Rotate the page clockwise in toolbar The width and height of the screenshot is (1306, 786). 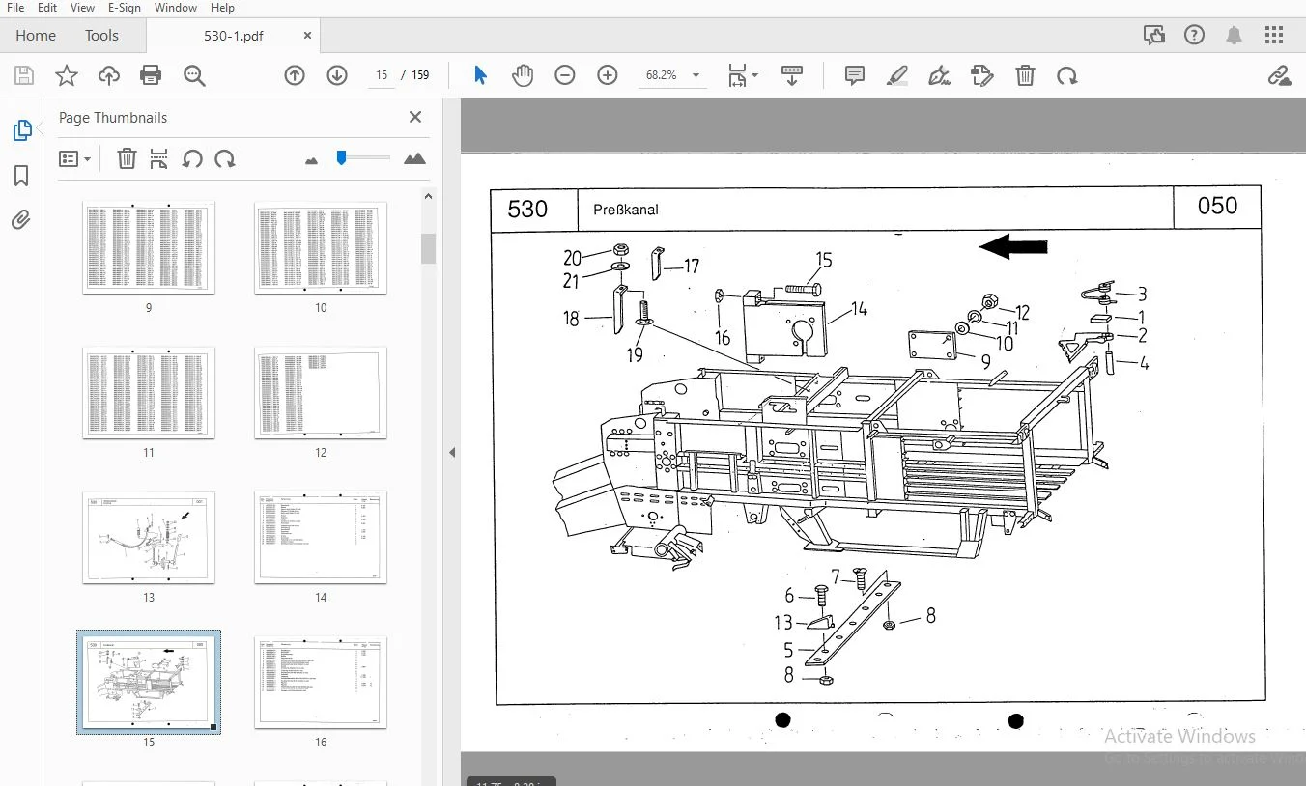[1067, 75]
